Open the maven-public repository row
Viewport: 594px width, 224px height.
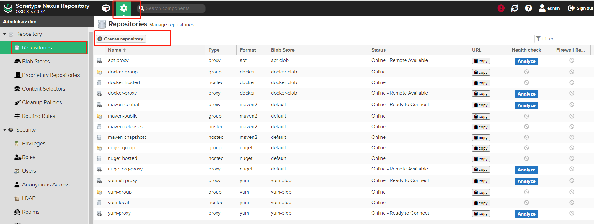coord(343,116)
